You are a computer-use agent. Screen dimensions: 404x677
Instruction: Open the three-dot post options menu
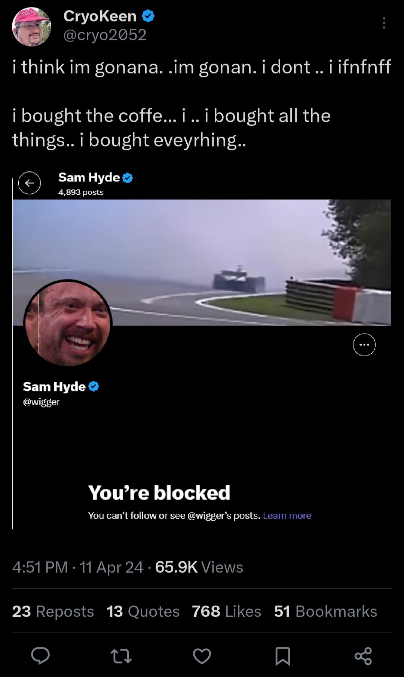tap(384, 23)
